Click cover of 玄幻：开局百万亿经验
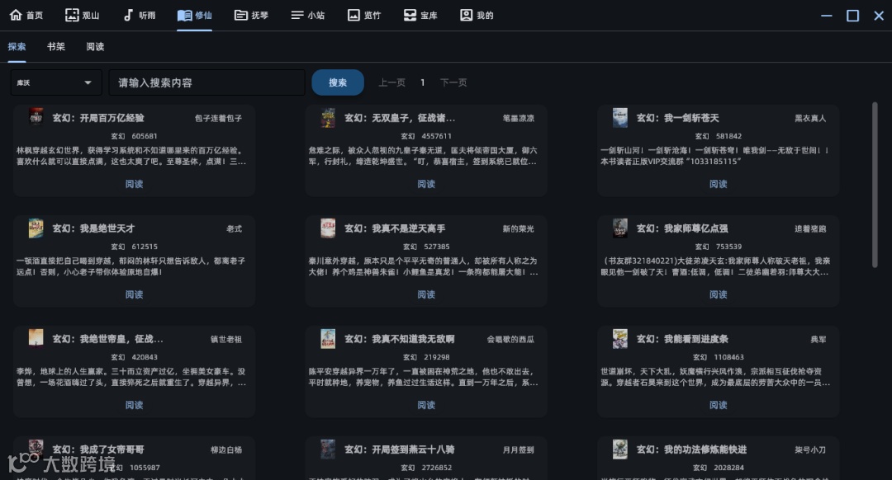 (x=36, y=117)
